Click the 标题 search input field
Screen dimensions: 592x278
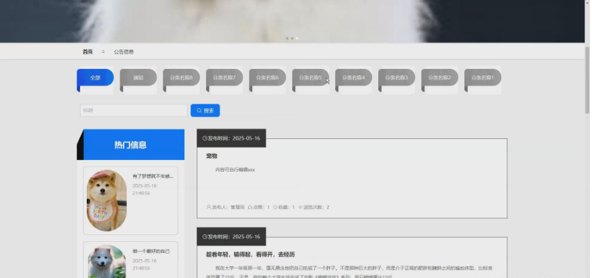[x=134, y=110]
